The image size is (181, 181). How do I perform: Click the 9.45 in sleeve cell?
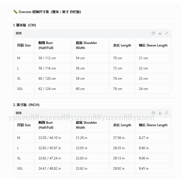(x=144, y=169)
